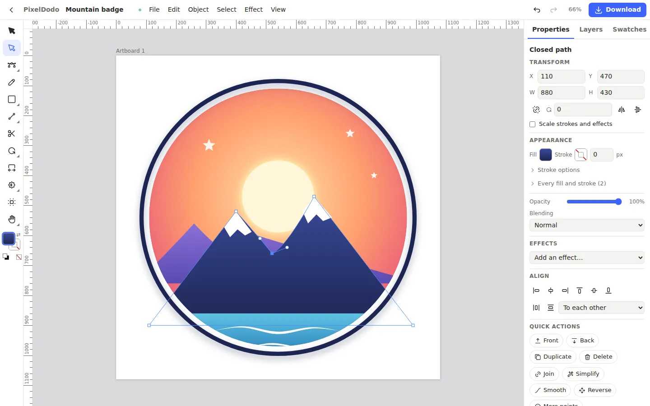Viewport: 650px width, 406px height.
Task: Open the Fill color swatch in Appearance
Action: tap(546, 155)
